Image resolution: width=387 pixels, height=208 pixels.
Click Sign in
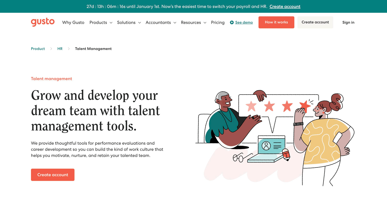(x=348, y=22)
